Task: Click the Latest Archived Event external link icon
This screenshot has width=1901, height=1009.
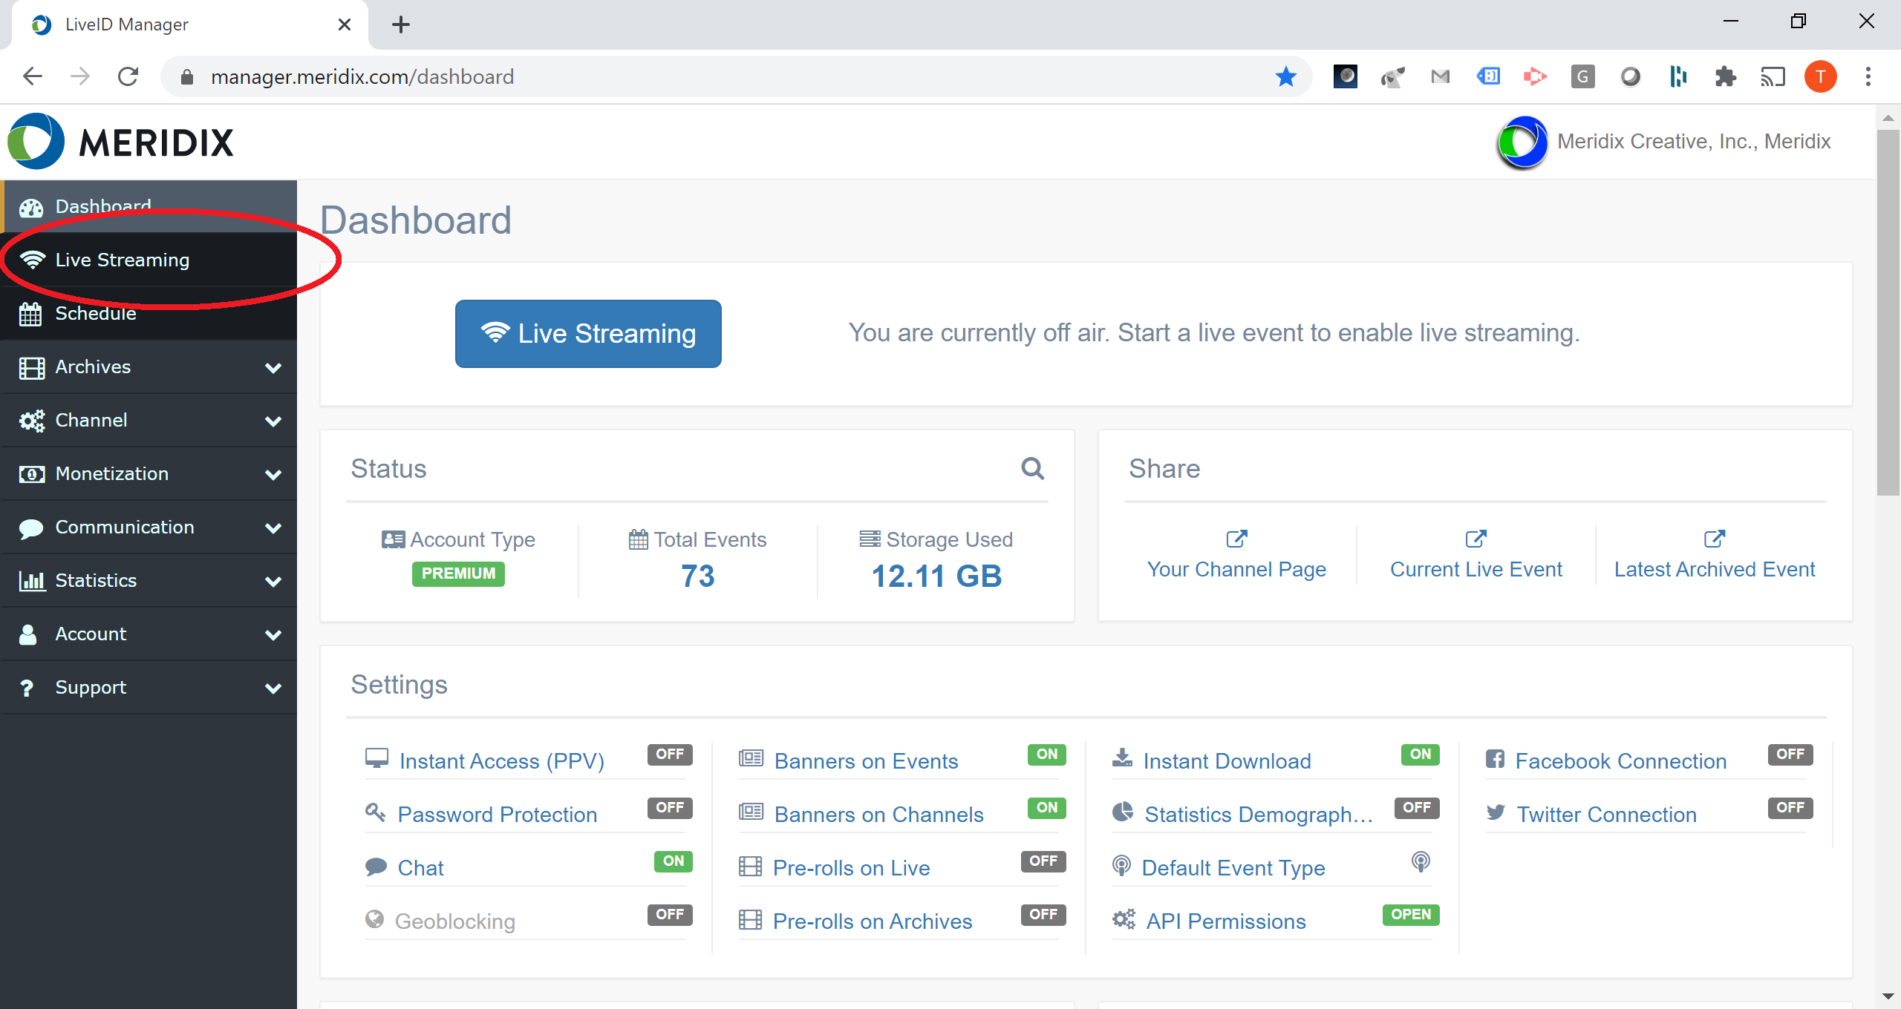Action: (1714, 539)
